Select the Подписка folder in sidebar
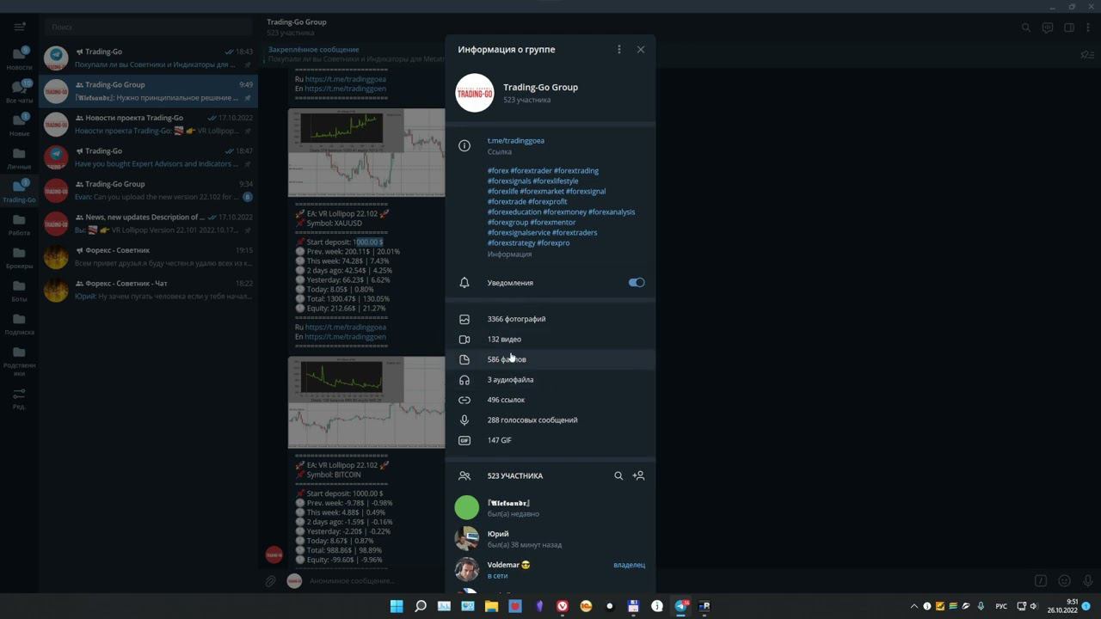The image size is (1101, 619). (19, 323)
